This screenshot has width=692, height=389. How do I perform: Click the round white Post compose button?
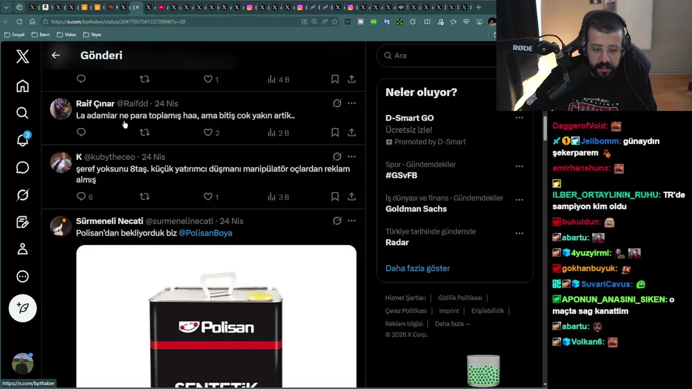click(23, 308)
